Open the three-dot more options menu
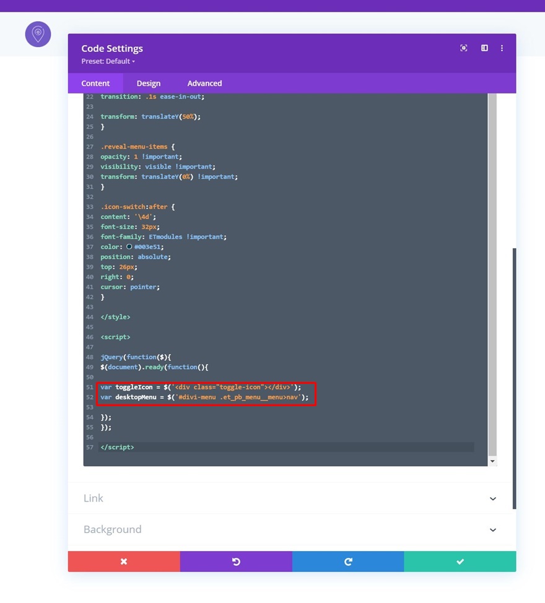The width and height of the screenshot is (545, 603). click(502, 48)
